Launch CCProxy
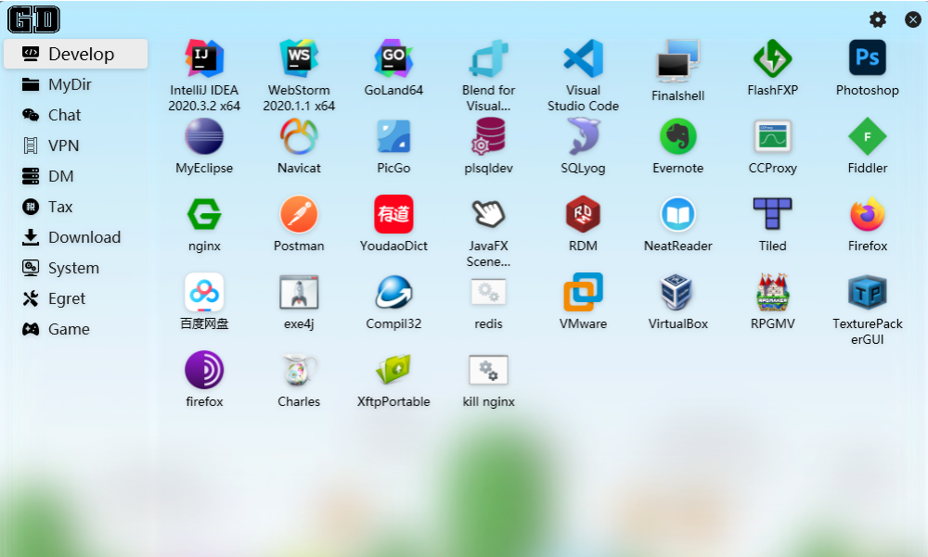The image size is (928, 557). [772, 136]
